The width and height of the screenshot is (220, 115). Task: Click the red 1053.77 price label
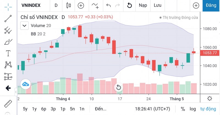tap(210, 53)
